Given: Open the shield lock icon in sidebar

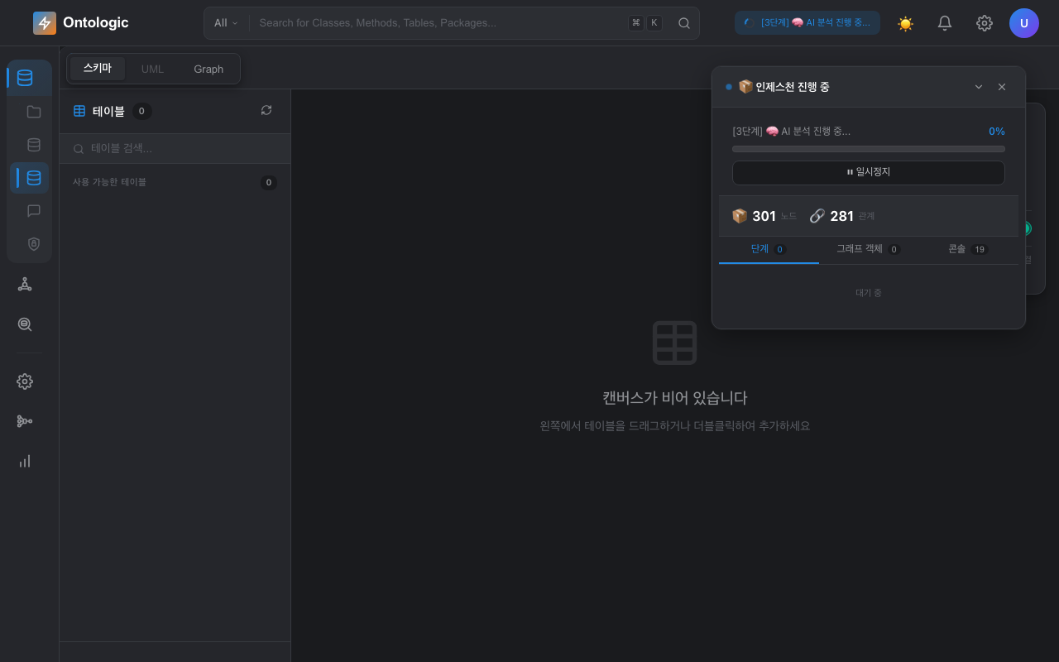Looking at the screenshot, I should click(x=34, y=244).
